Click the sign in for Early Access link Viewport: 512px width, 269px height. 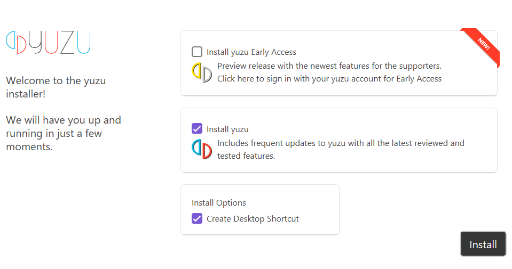click(329, 79)
